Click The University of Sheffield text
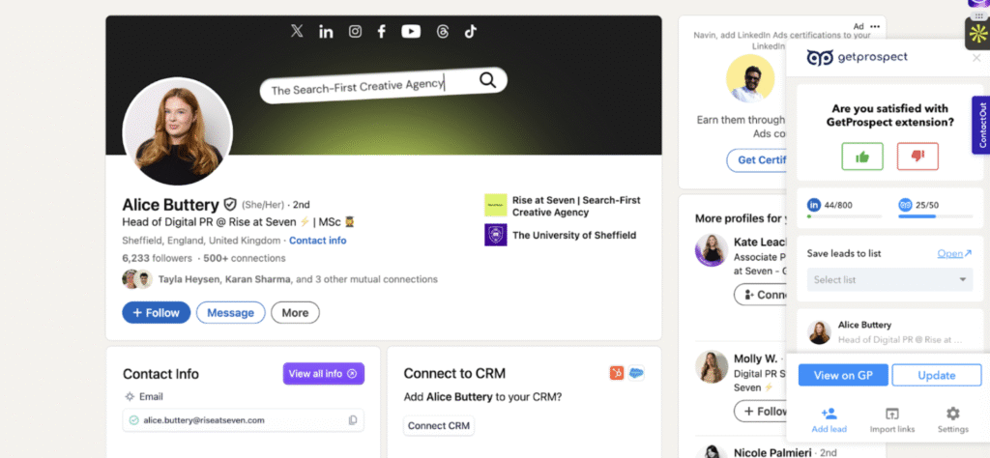 click(574, 235)
